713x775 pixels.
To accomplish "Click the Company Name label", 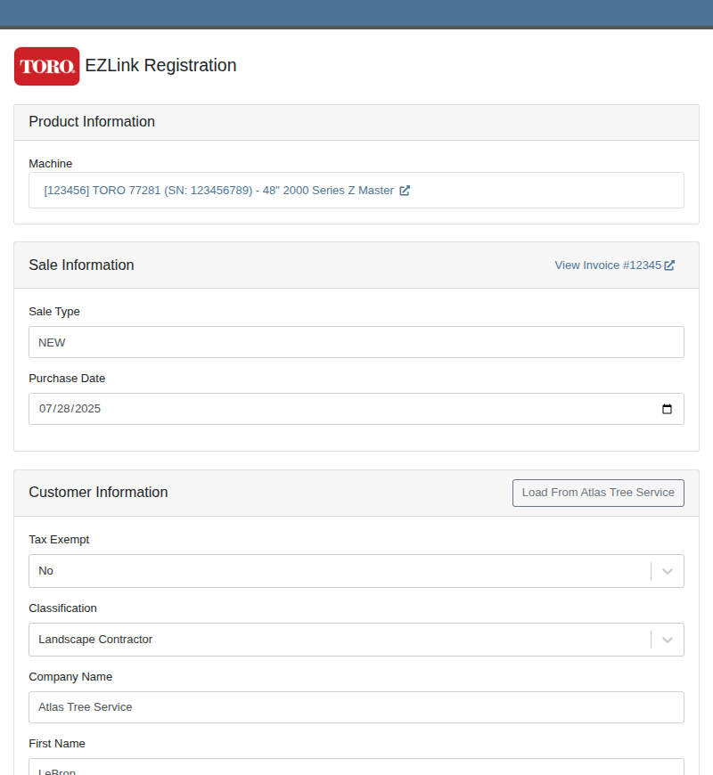I will 70,677.
